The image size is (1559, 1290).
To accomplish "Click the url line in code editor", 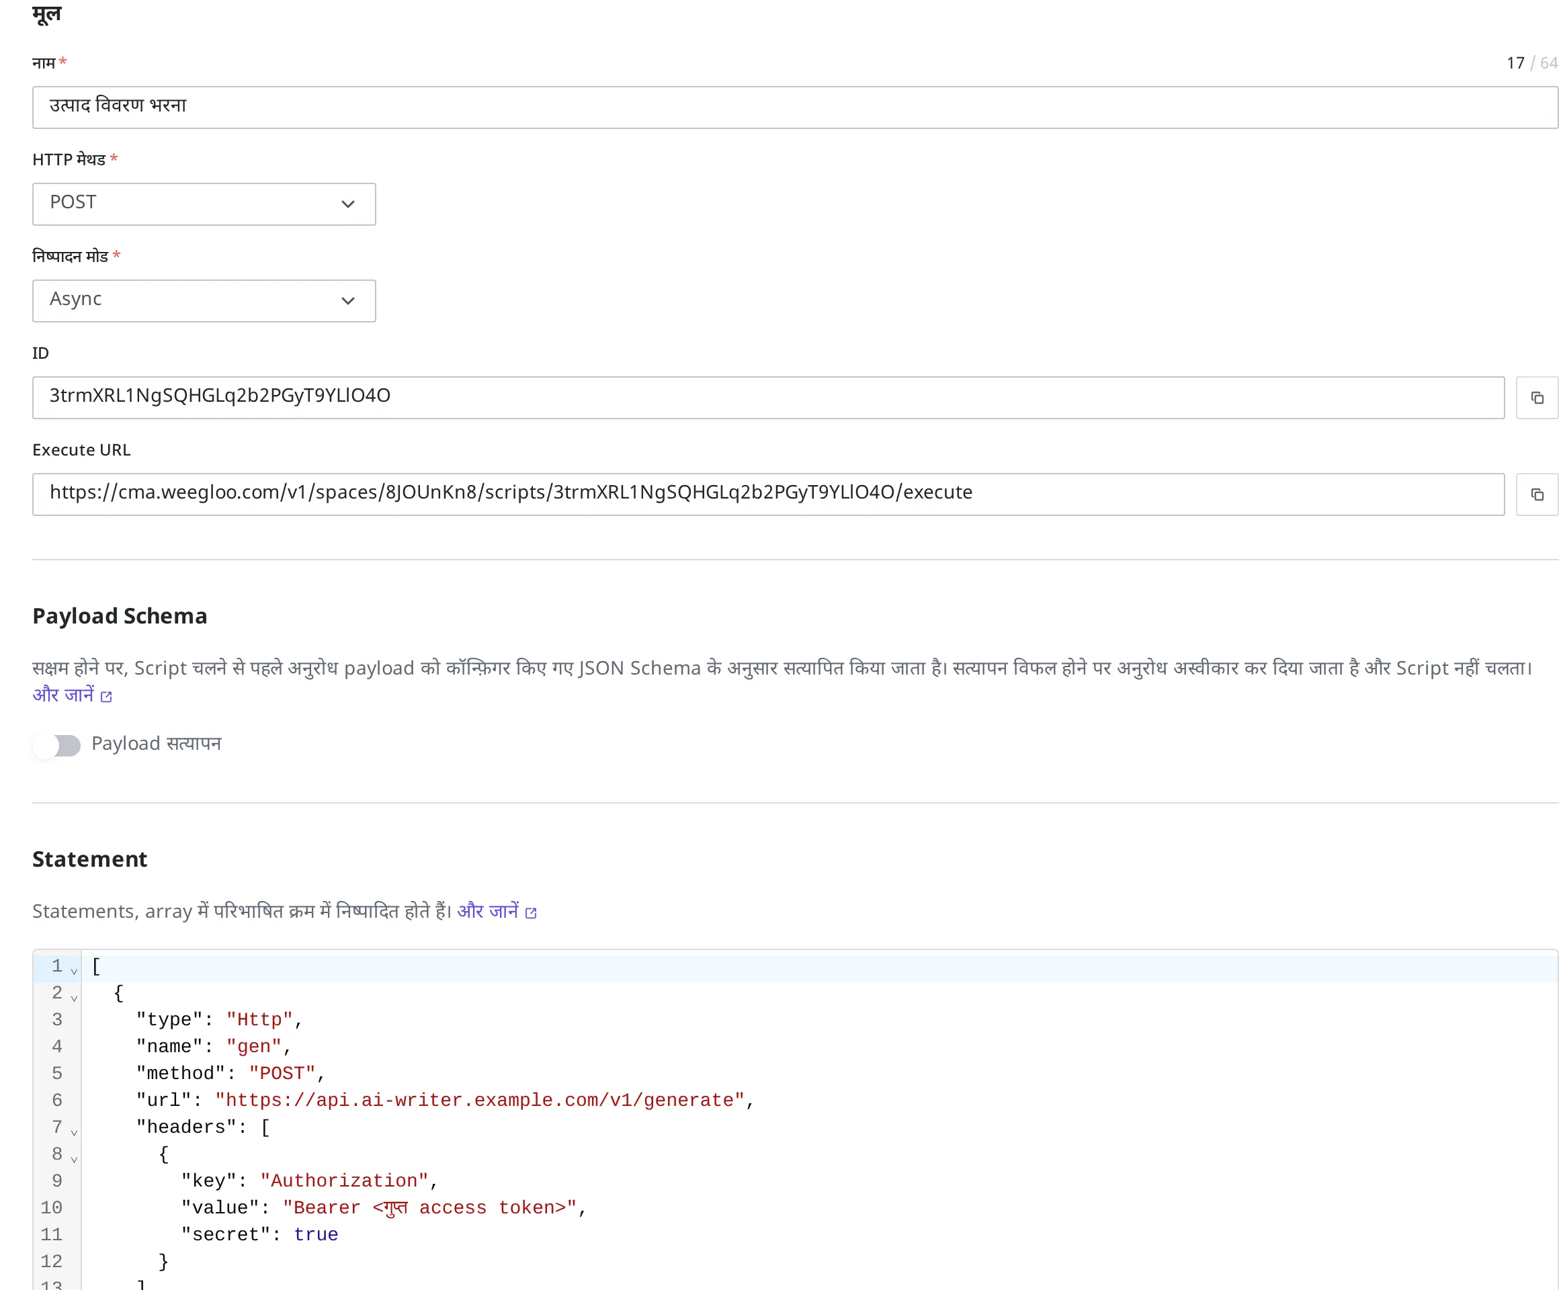I will 446,1100.
